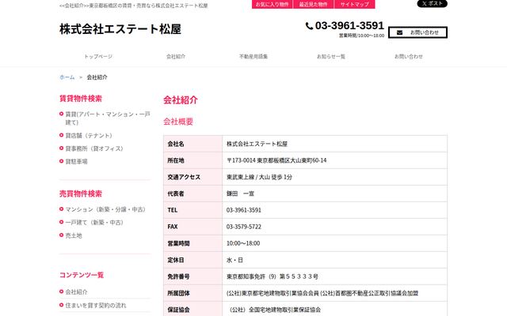Open 一戸建て（新築・中古） sales link
The width and height of the screenshot is (507, 316).
(x=94, y=222)
